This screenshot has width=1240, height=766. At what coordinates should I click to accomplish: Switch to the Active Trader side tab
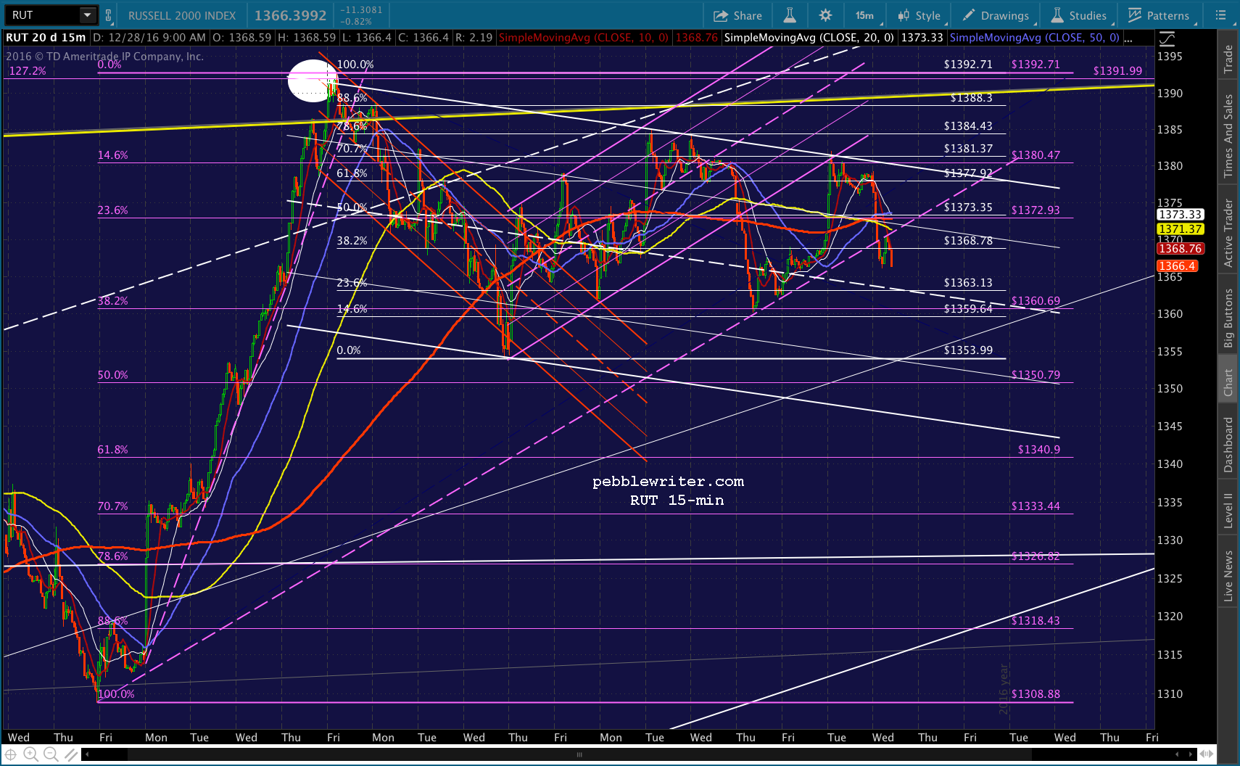[1228, 233]
